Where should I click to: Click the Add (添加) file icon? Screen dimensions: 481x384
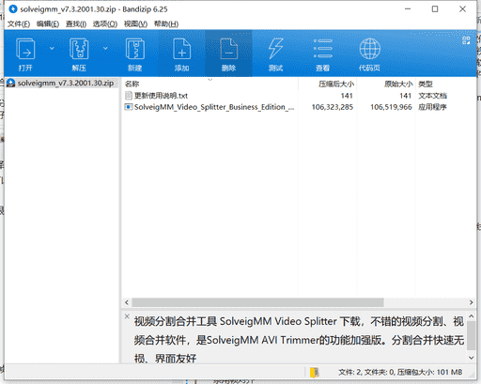point(181,49)
